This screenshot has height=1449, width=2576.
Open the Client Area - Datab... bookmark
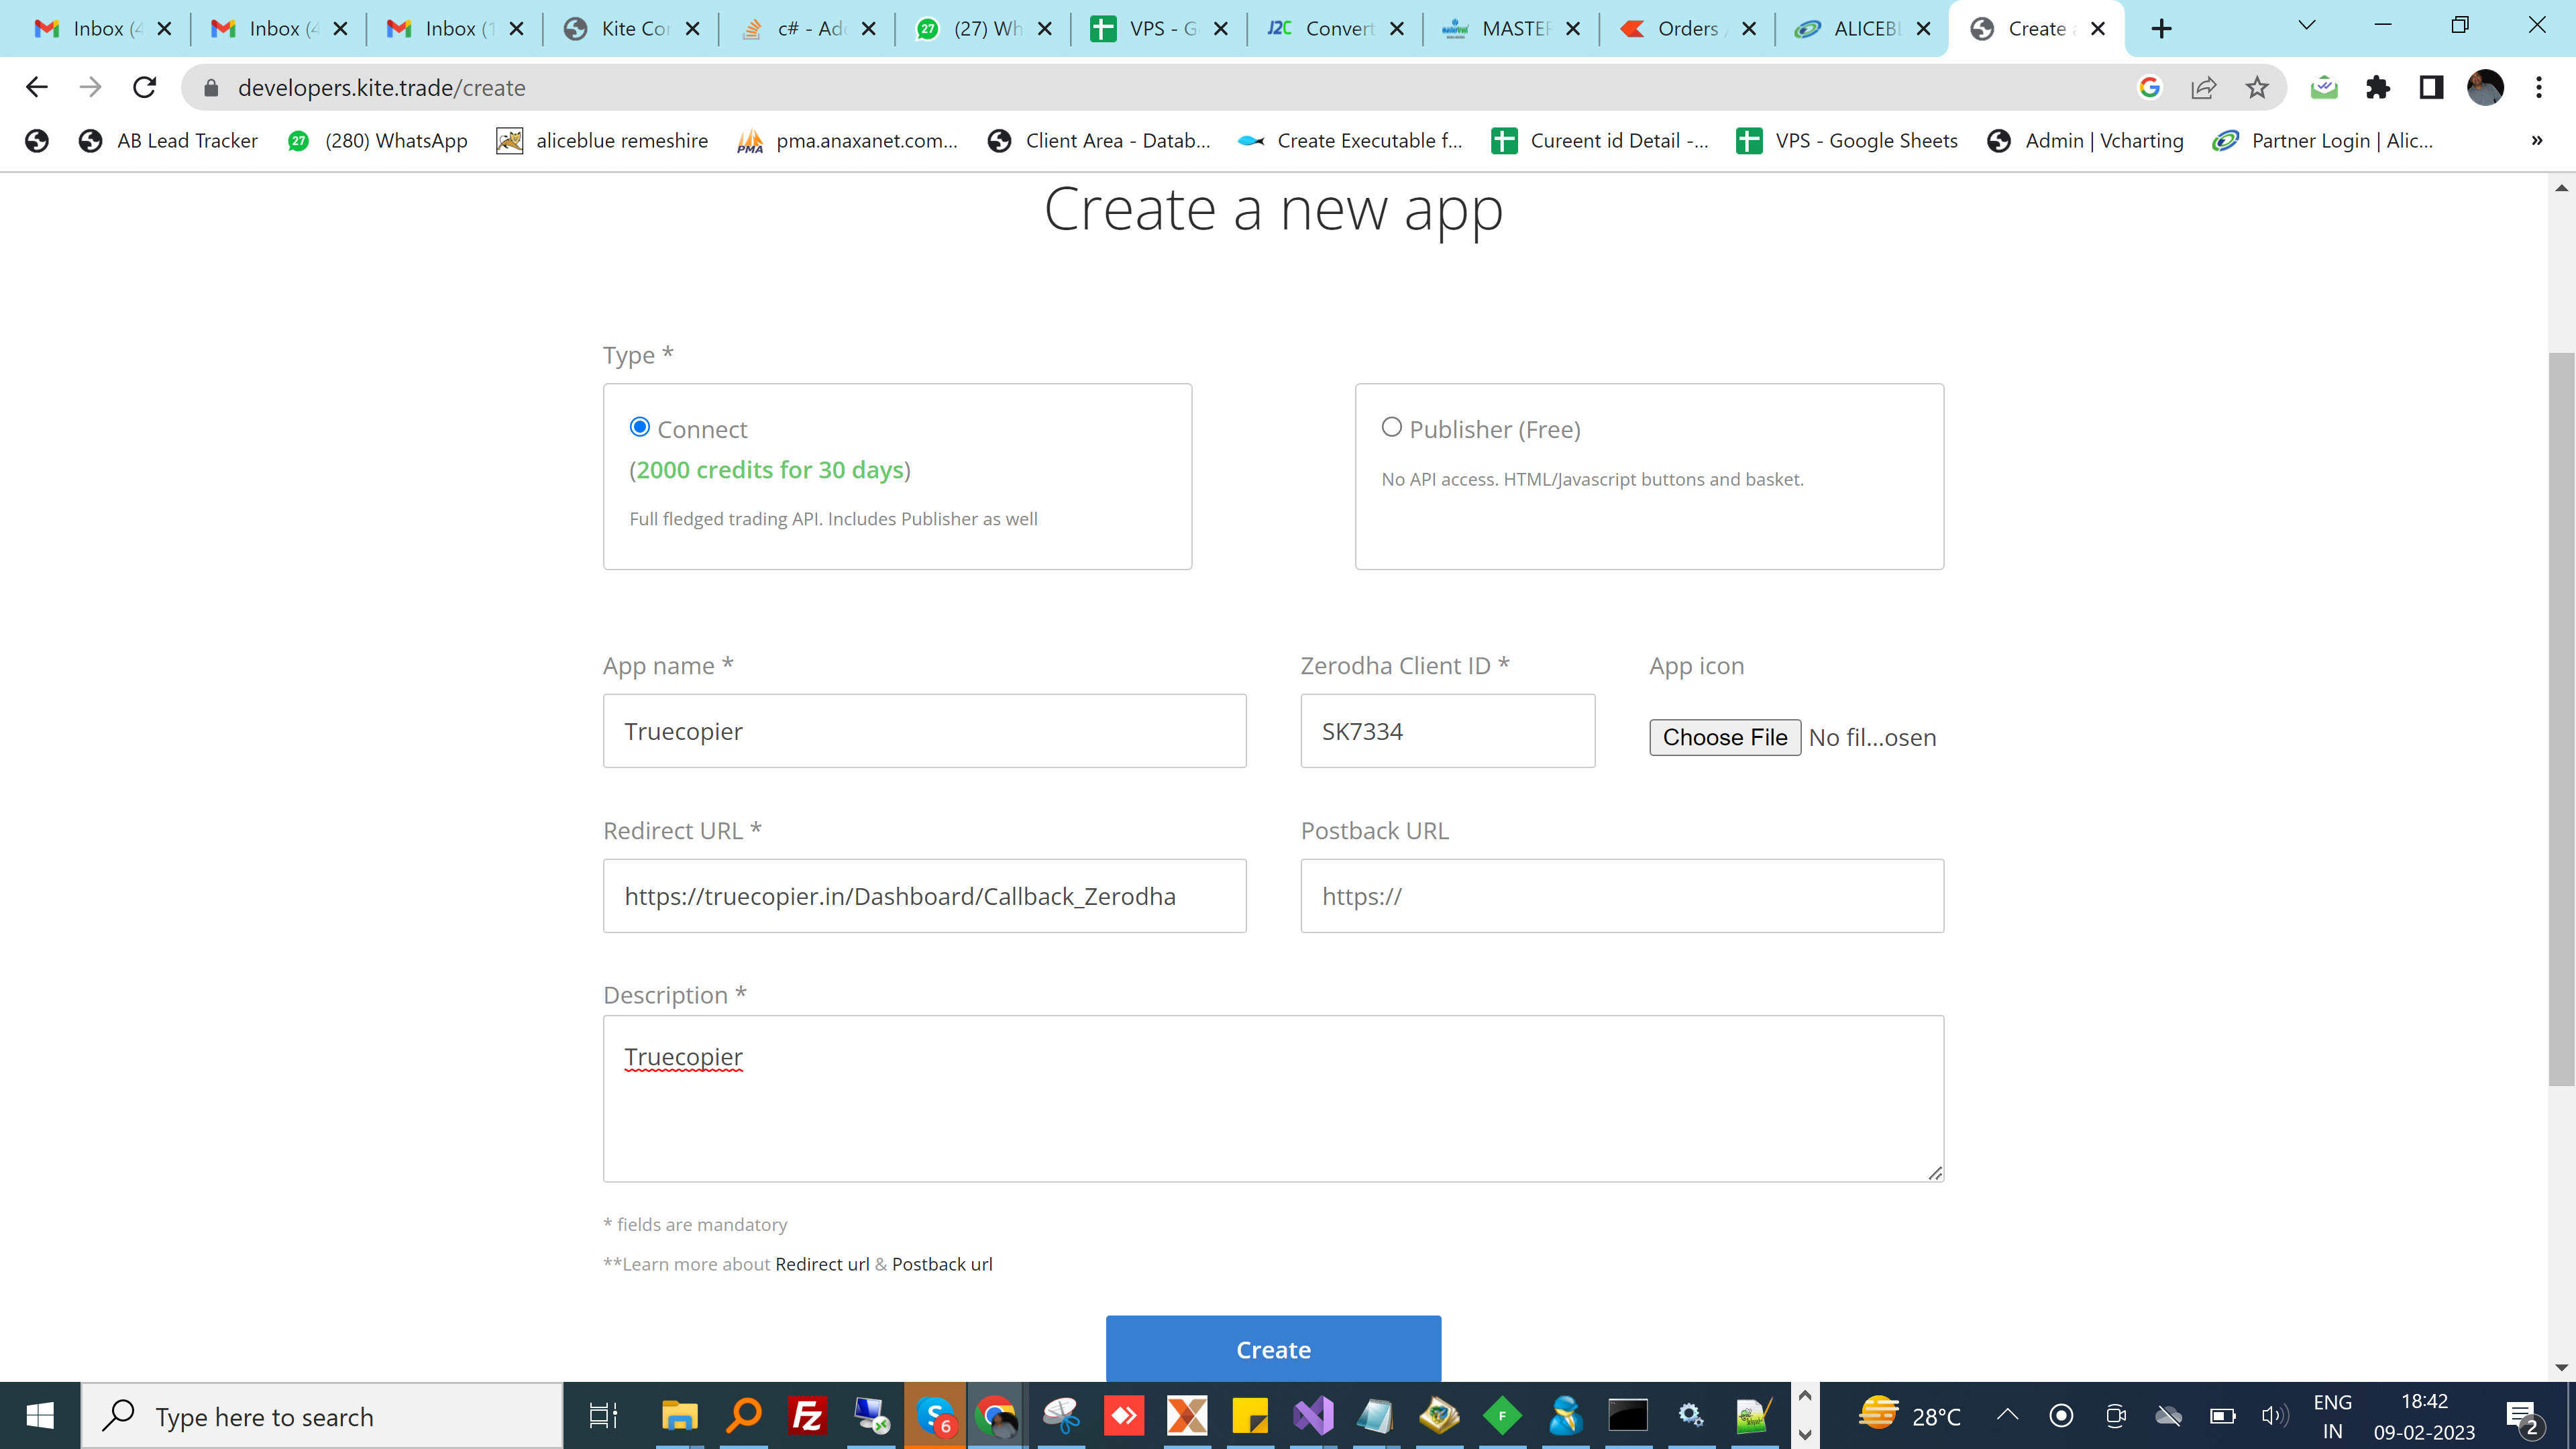(x=1099, y=141)
